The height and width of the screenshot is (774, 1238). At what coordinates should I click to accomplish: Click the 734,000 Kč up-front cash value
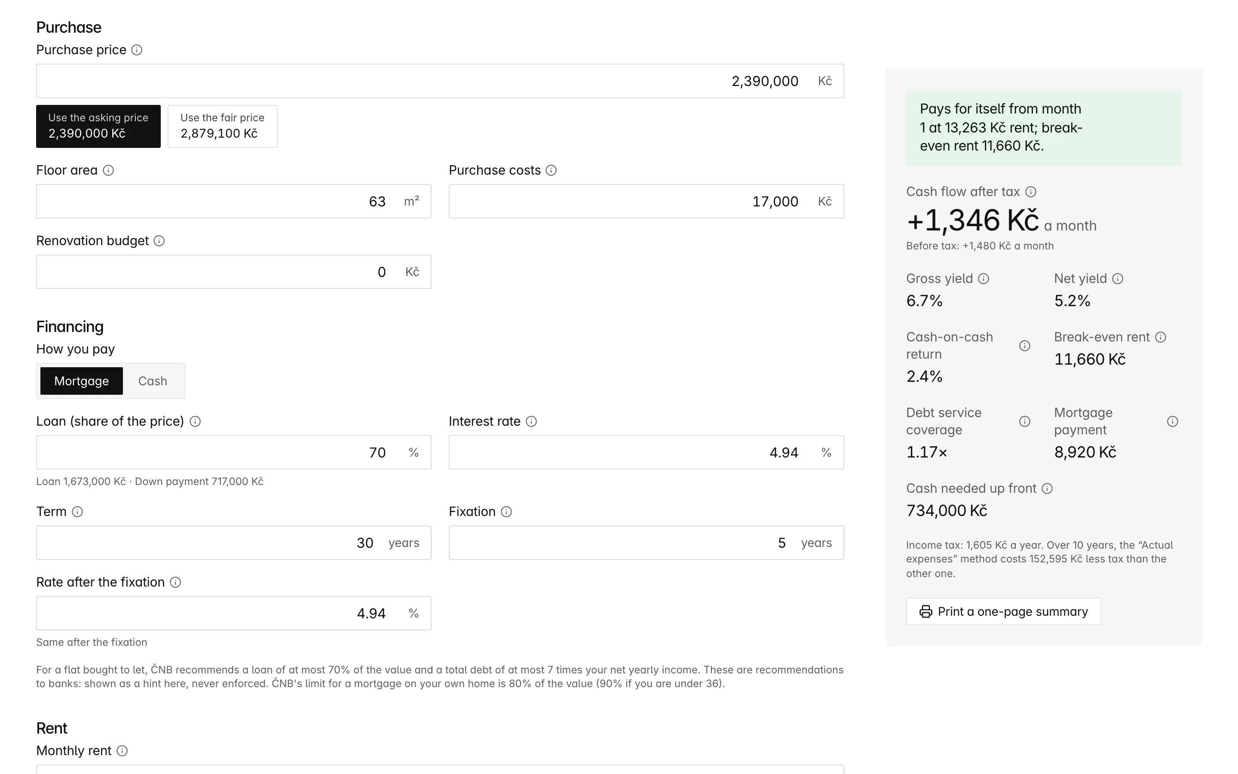coord(947,510)
